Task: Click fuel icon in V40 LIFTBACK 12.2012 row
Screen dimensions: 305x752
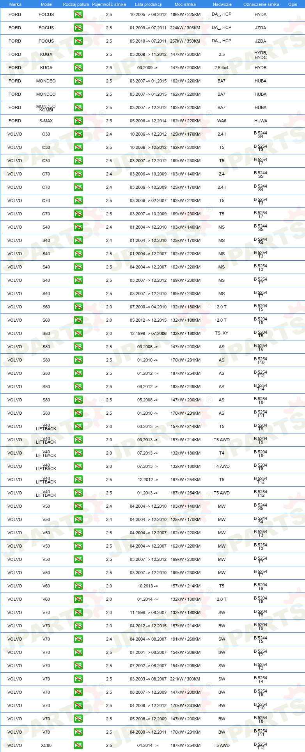Action: pyautogui.click(x=78, y=480)
